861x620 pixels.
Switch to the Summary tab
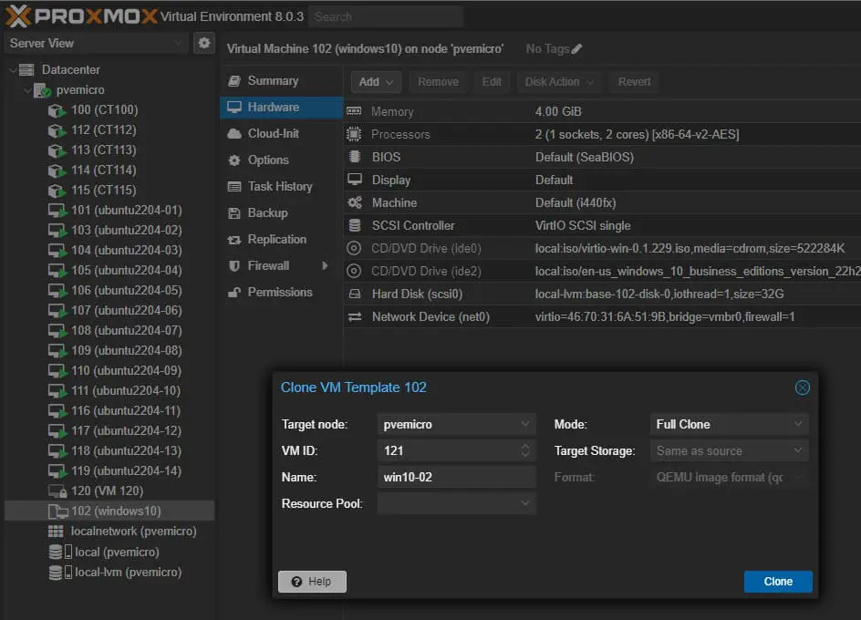point(273,80)
